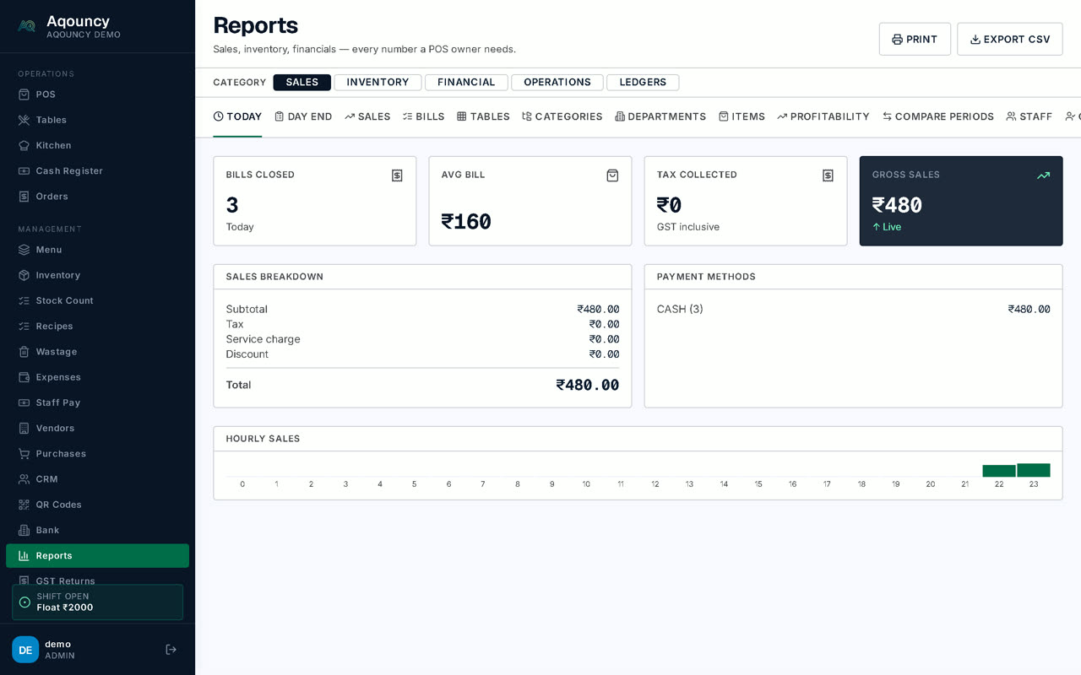
Task: Click the Kitchen chef hat icon
Action: tap(24, 145)
